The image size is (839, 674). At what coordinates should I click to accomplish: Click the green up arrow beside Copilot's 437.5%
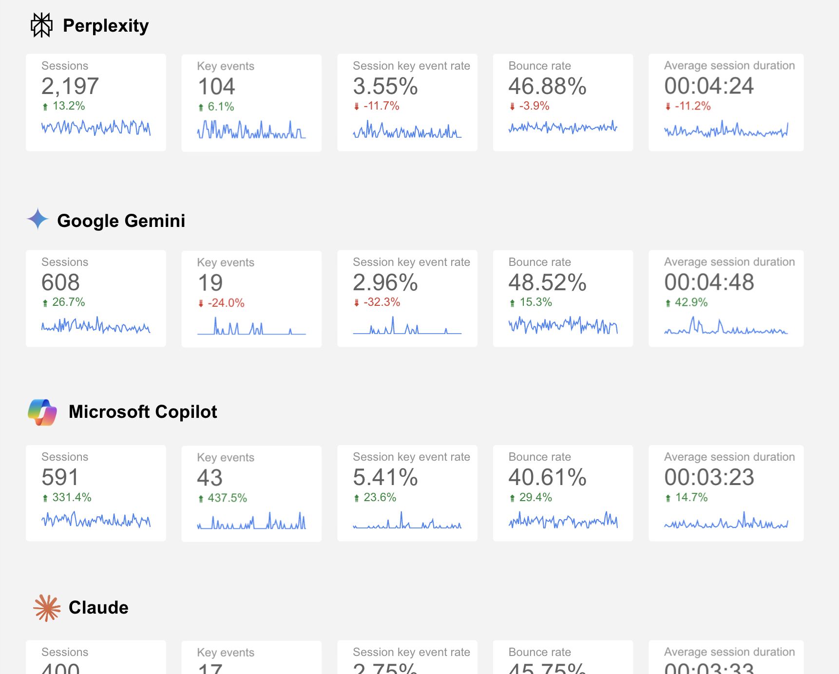pos(201,499)
